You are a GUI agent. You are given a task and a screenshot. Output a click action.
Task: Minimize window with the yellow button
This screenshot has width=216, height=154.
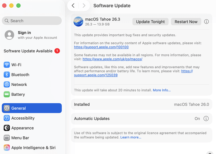(11, 6)
